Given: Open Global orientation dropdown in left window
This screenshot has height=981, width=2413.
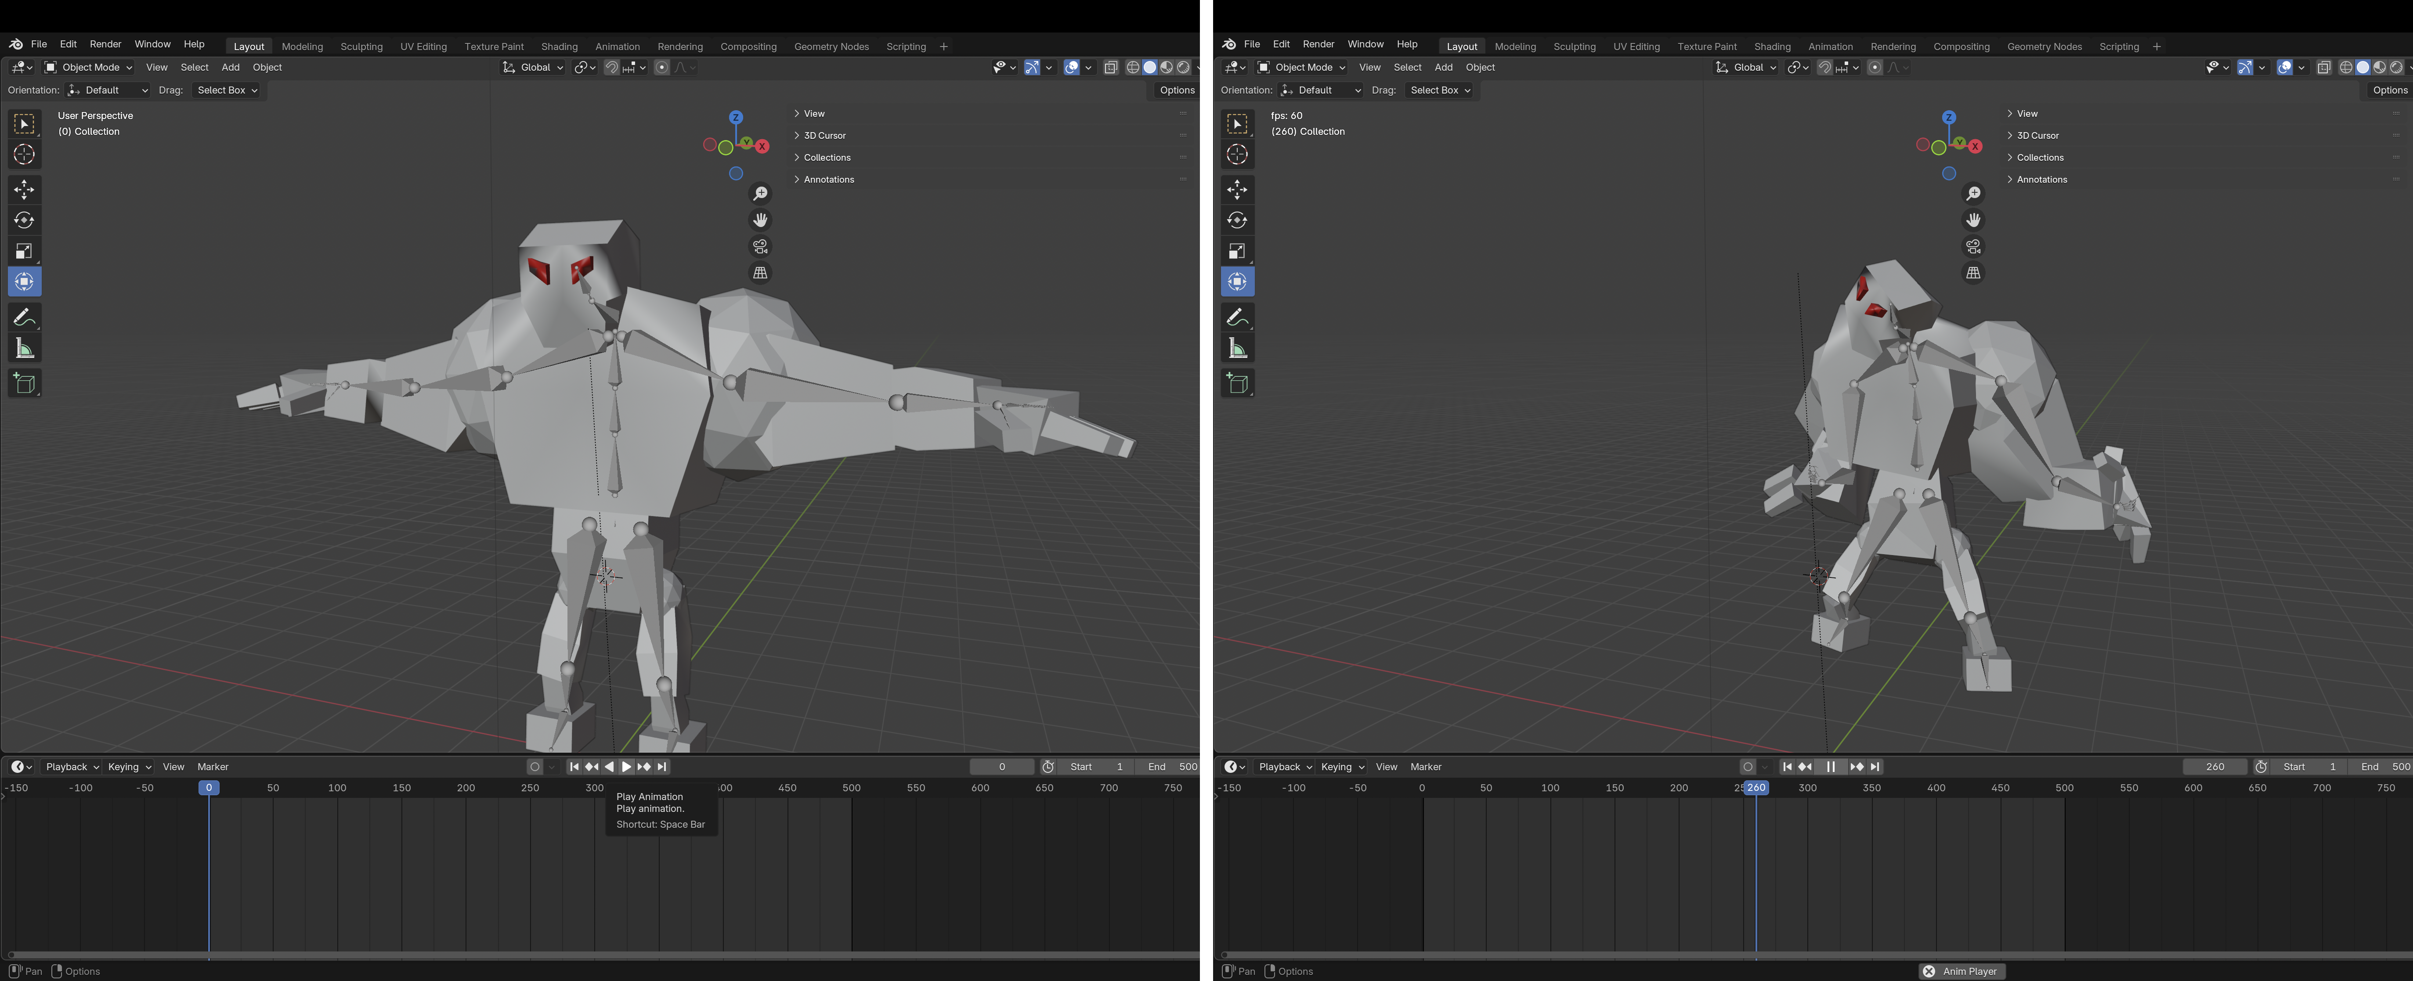Looking at the screenshot, I should coord(533,68).
